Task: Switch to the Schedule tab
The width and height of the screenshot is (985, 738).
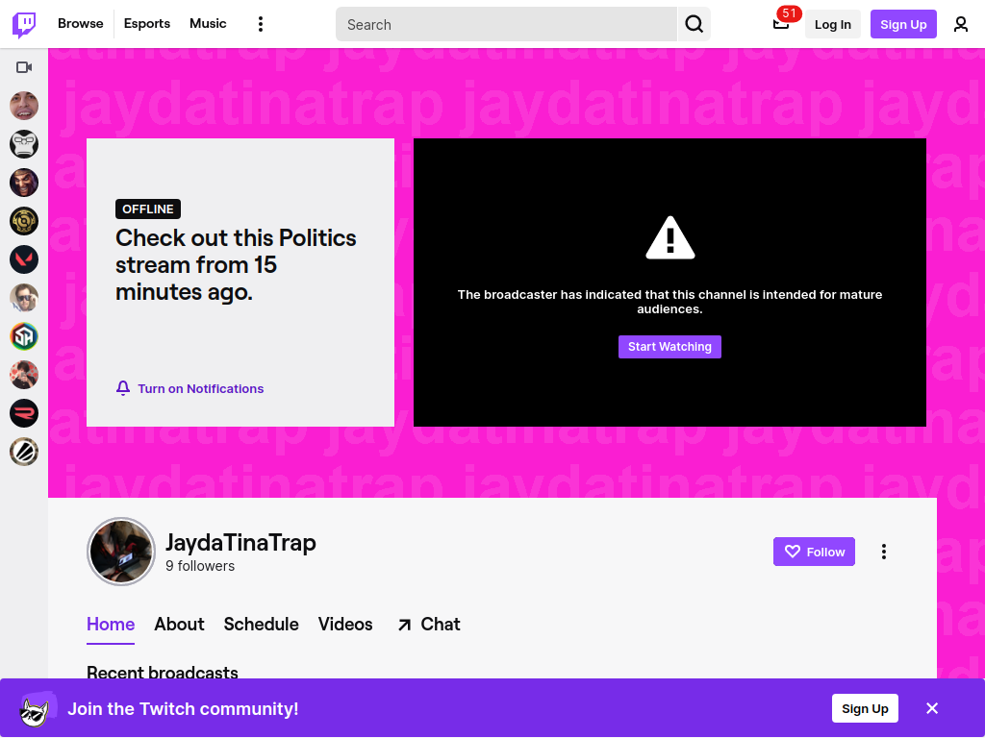Action: 262,625
